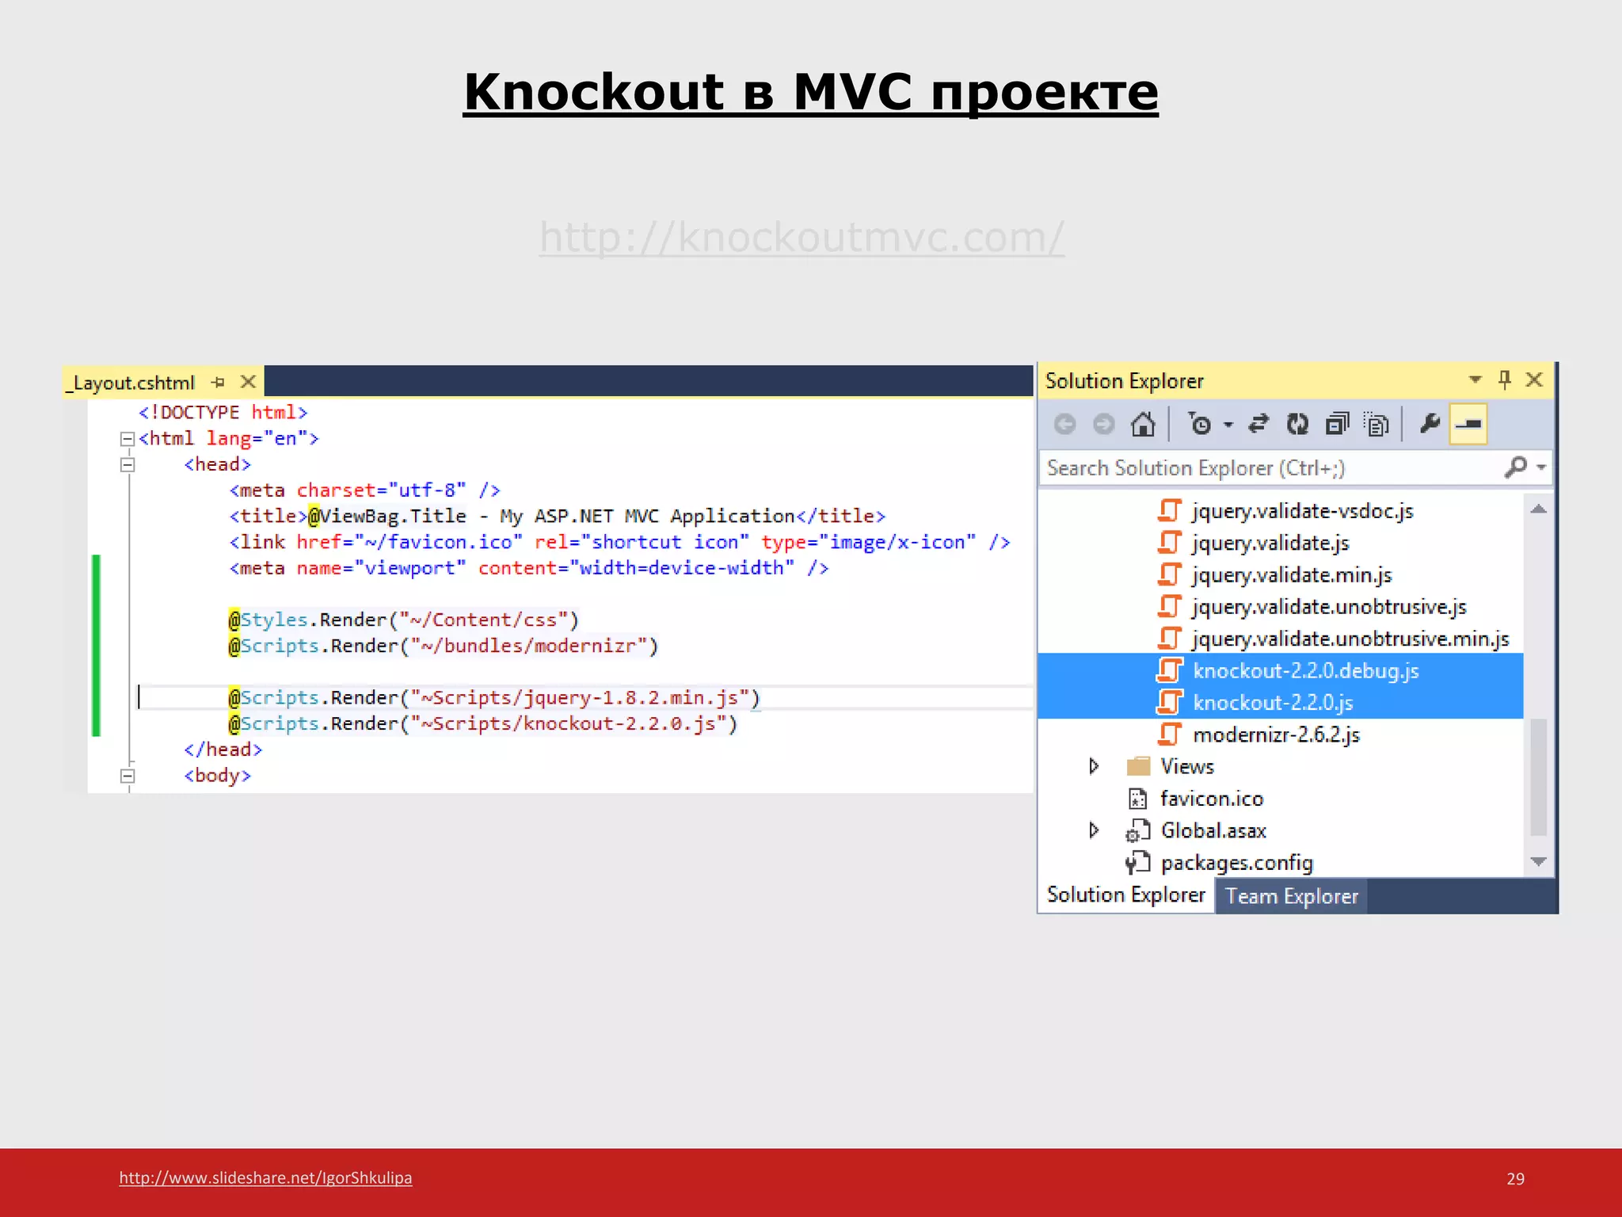Select modernizr-2.6.2.js file
Image resolution: width=1622 pixels, height=1217 pixels.
(x=1276, y=735)
